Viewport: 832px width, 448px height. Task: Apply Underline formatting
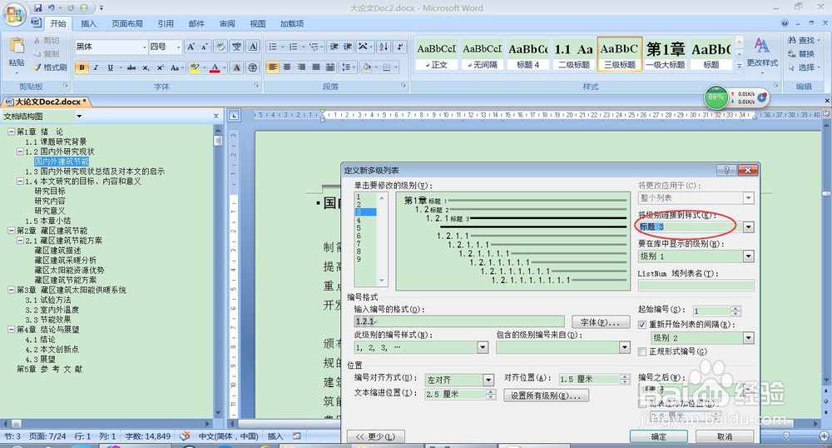111,67
